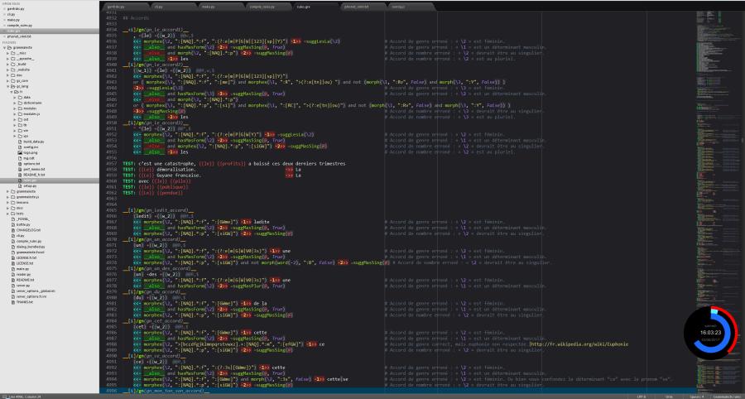Viewport: 745px width, 399px height.
Task: Click the folder icon beside oxt
Action: [22, 119]
